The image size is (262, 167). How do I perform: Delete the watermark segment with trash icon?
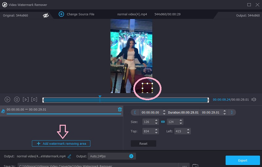(x=120, y=110)
